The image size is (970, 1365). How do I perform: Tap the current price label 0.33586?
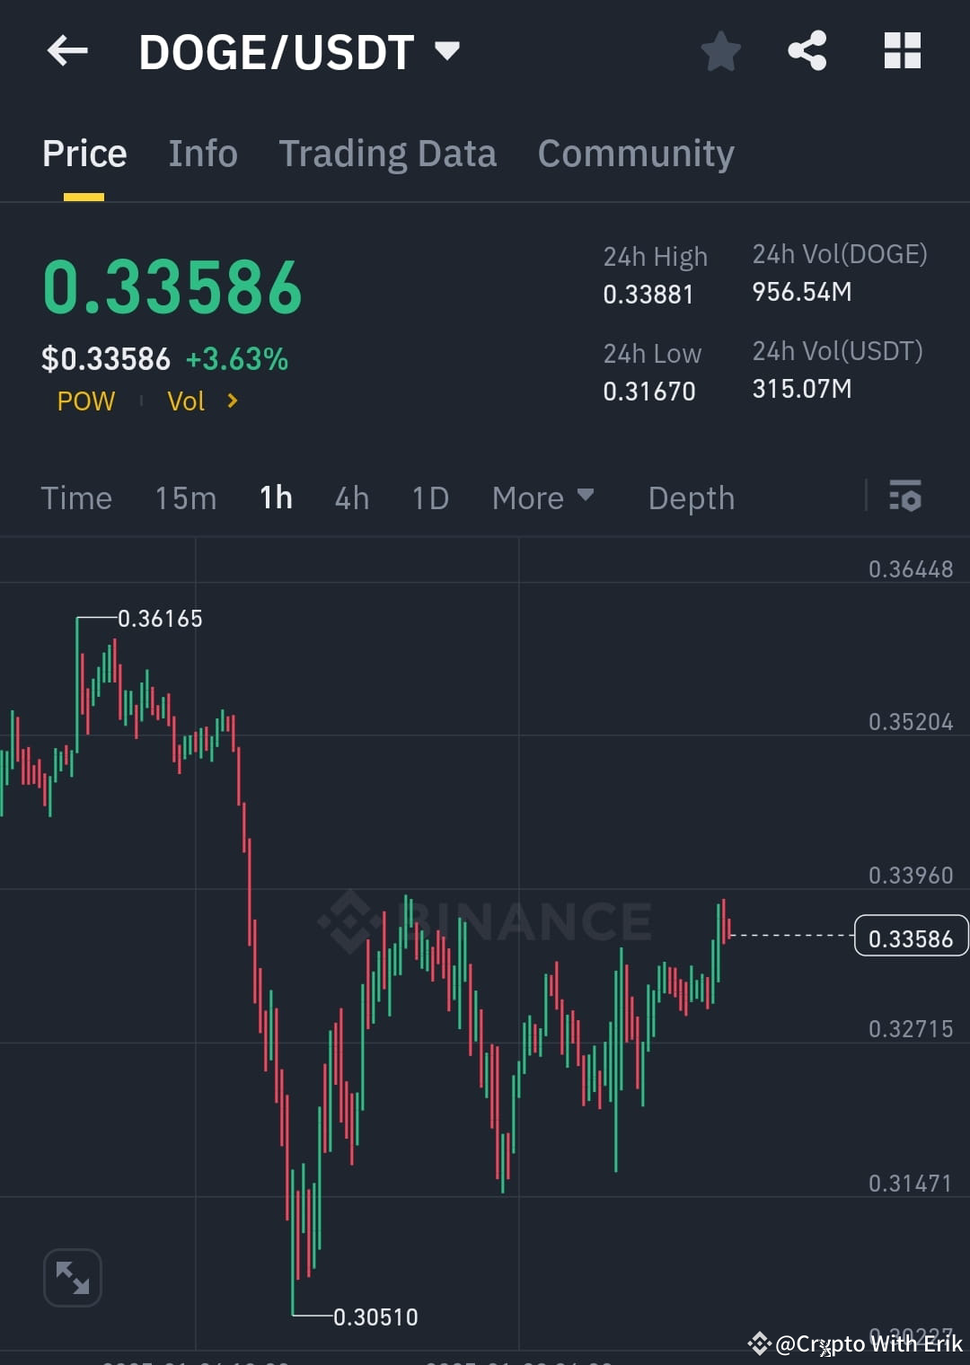click(x=911, y=937)
